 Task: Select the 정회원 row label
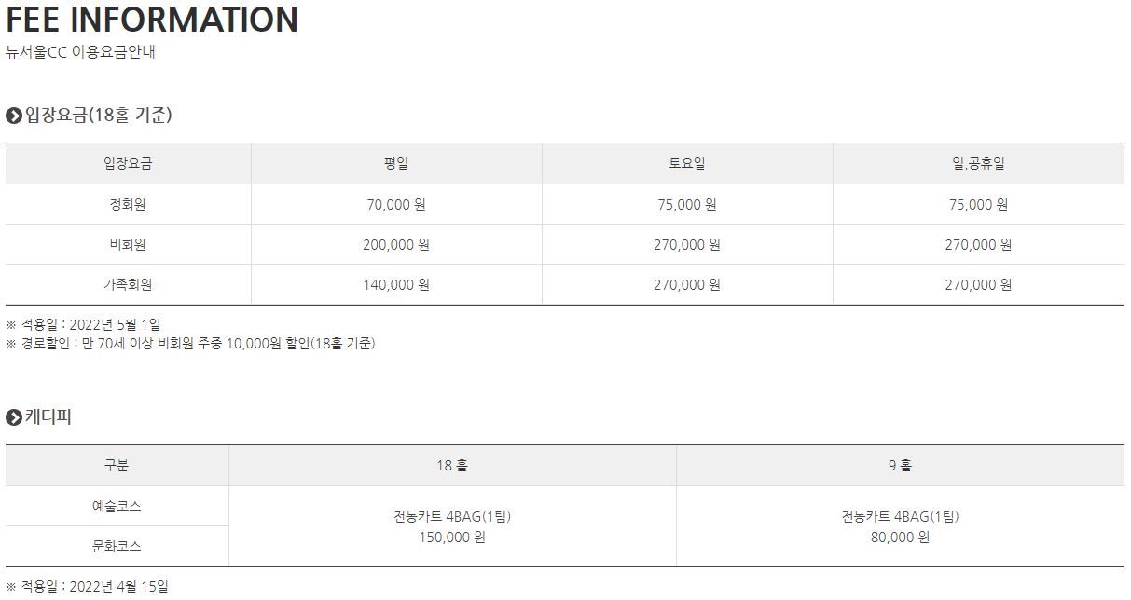tap(128, 205)
